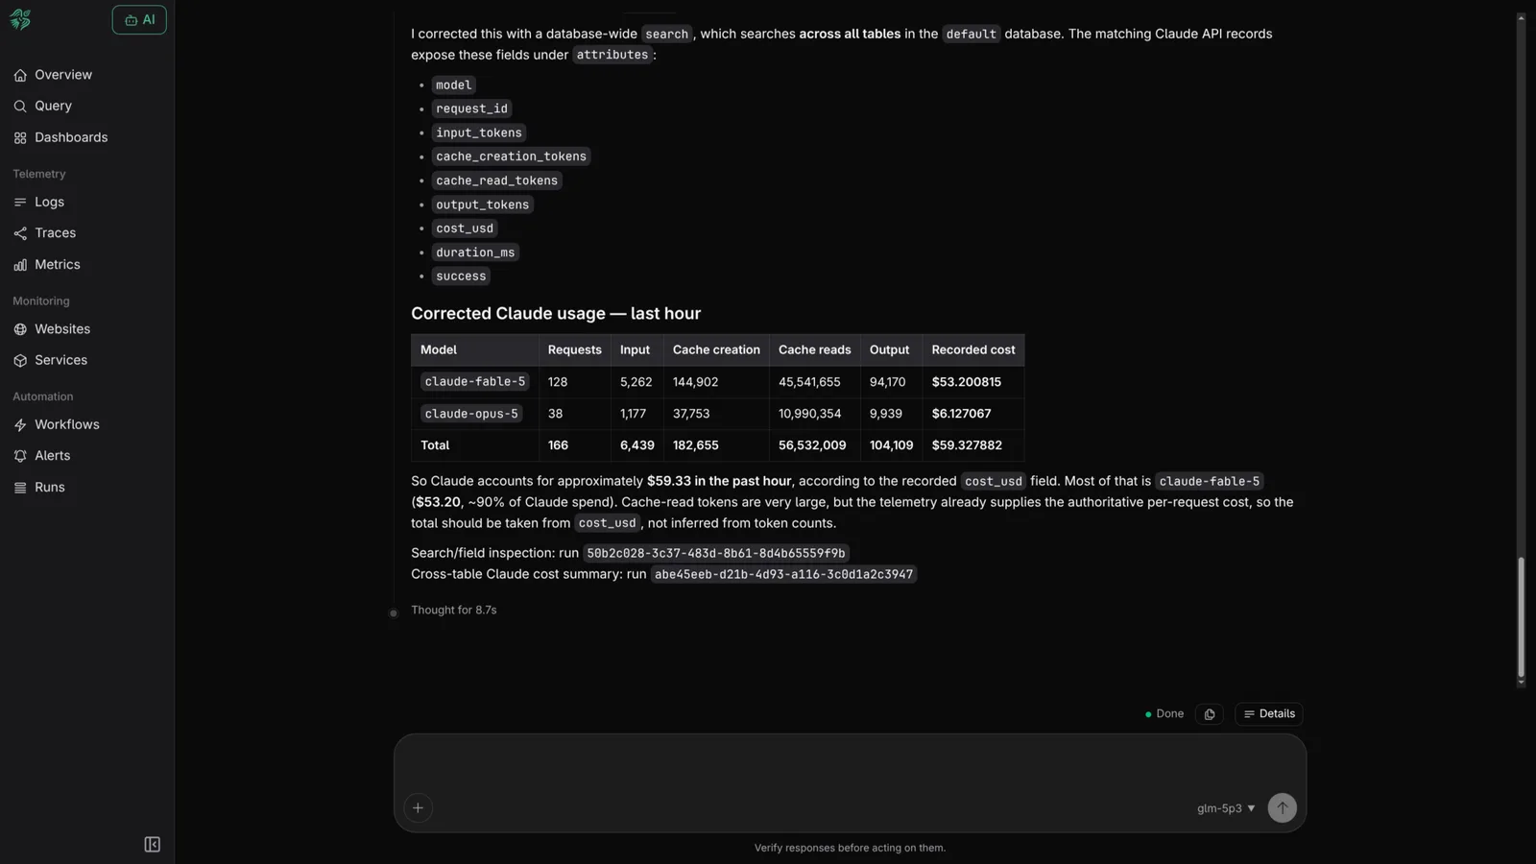Click claude-opus-5 in the table
1536x864 pixels.
(x=471, y=414)
